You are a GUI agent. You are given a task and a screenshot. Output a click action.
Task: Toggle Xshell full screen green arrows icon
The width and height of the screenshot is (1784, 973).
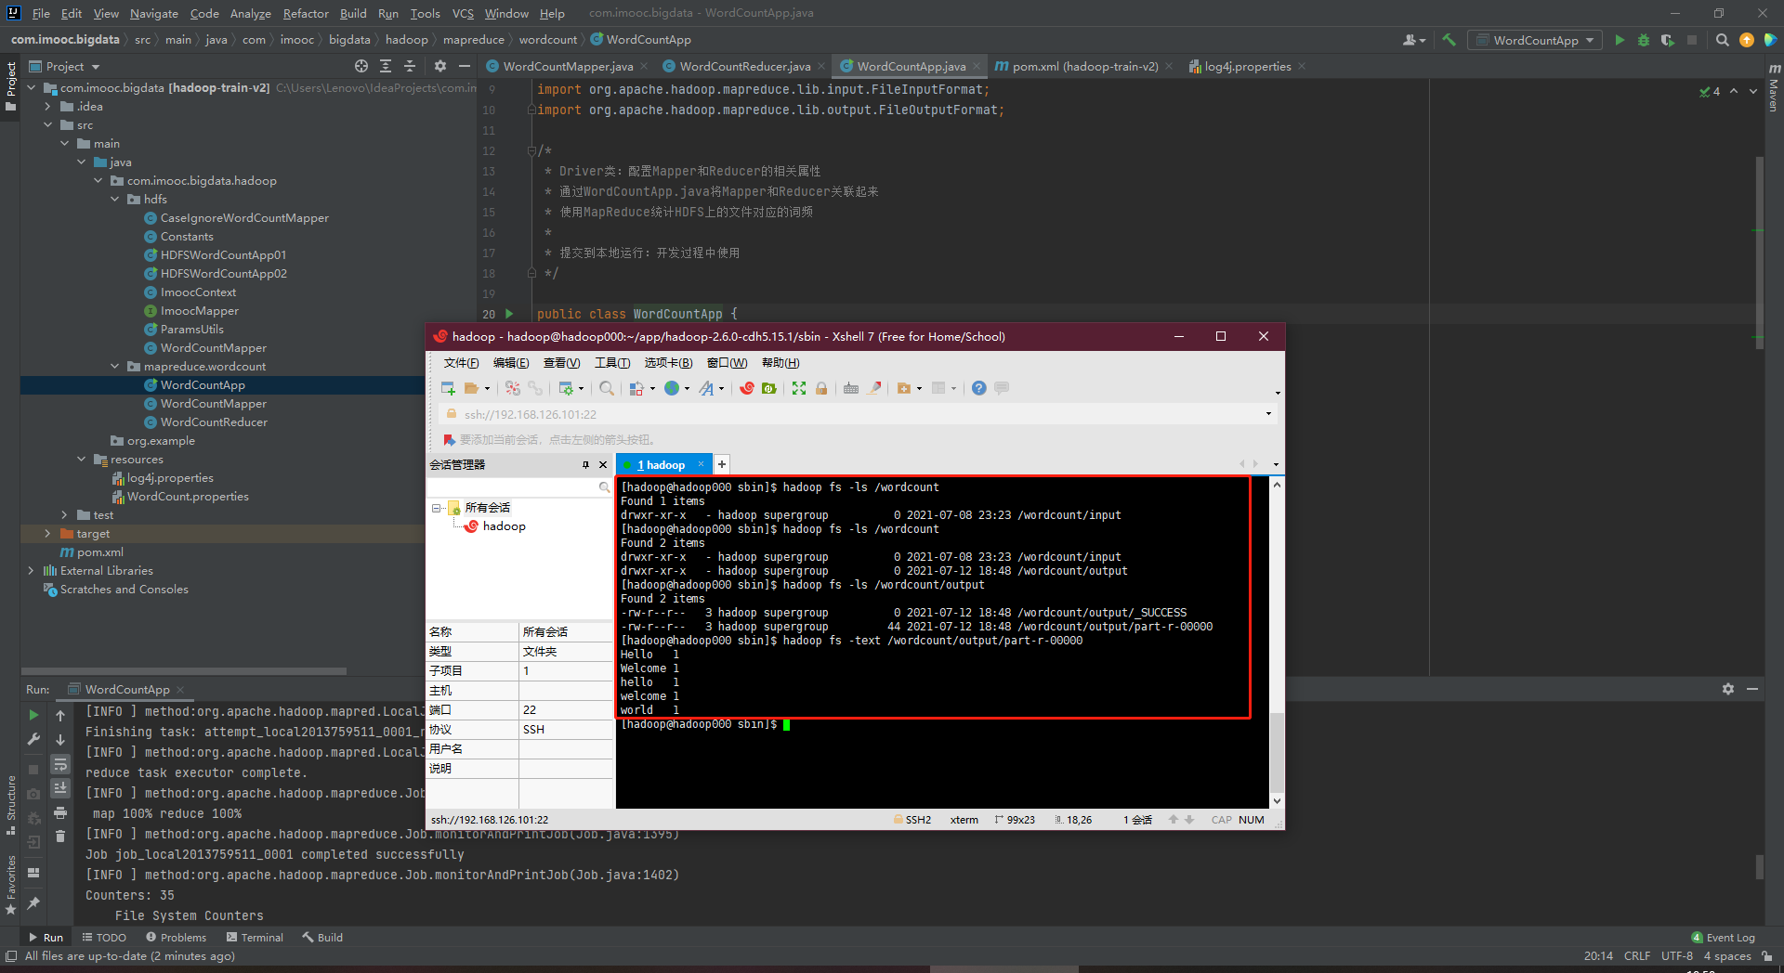coord(799,388)
